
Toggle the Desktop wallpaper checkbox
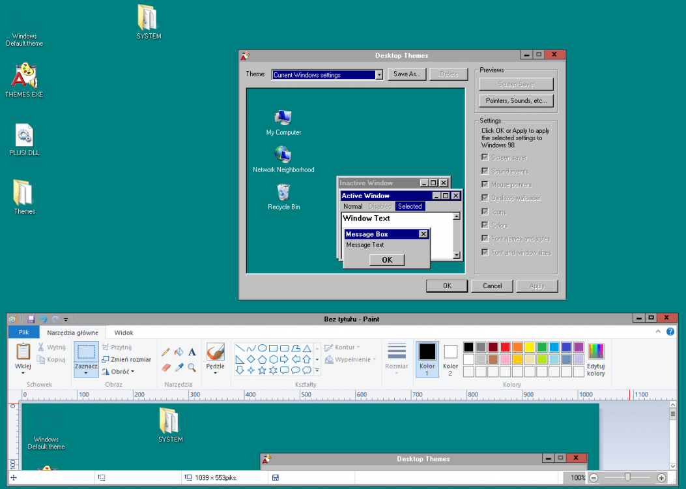coord(484,198)
